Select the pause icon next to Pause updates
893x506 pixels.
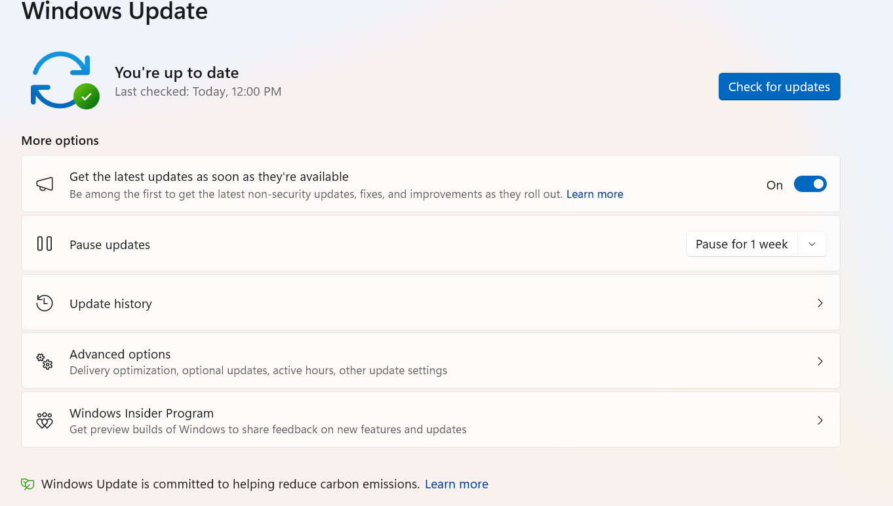coord(44,243)
